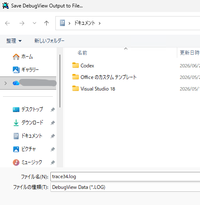Select the Office のカスタム テンプレート folder icon
The width and height of the screenshot is (200, 205).
(76, 77)
